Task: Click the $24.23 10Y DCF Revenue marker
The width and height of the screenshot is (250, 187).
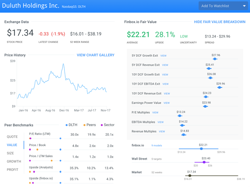Action: (206, 97)
